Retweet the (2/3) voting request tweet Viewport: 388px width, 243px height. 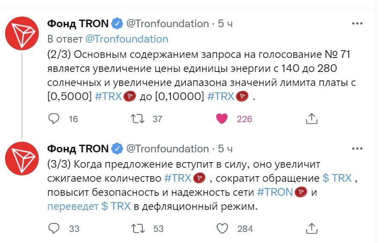pyautogui.click(x=138, y=119)
